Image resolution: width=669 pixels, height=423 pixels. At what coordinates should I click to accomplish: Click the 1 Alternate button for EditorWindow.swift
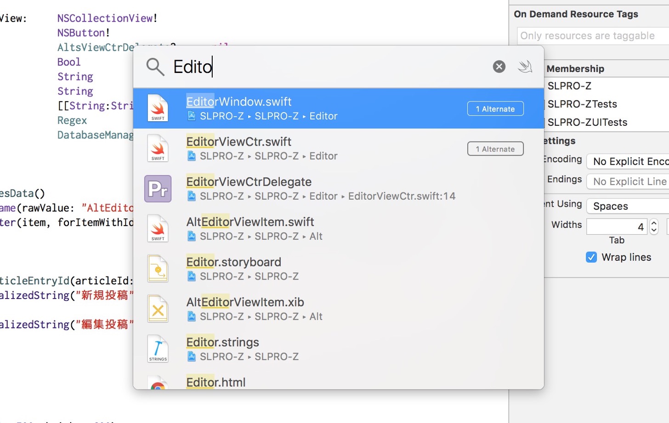pos(495,109)
